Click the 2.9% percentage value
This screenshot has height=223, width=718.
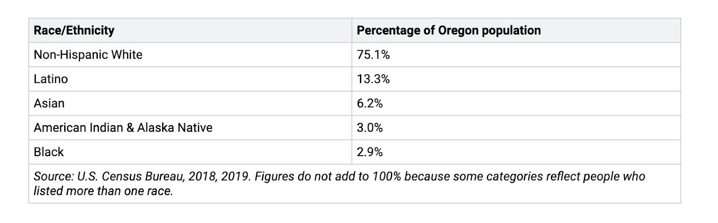click(369, 152)
